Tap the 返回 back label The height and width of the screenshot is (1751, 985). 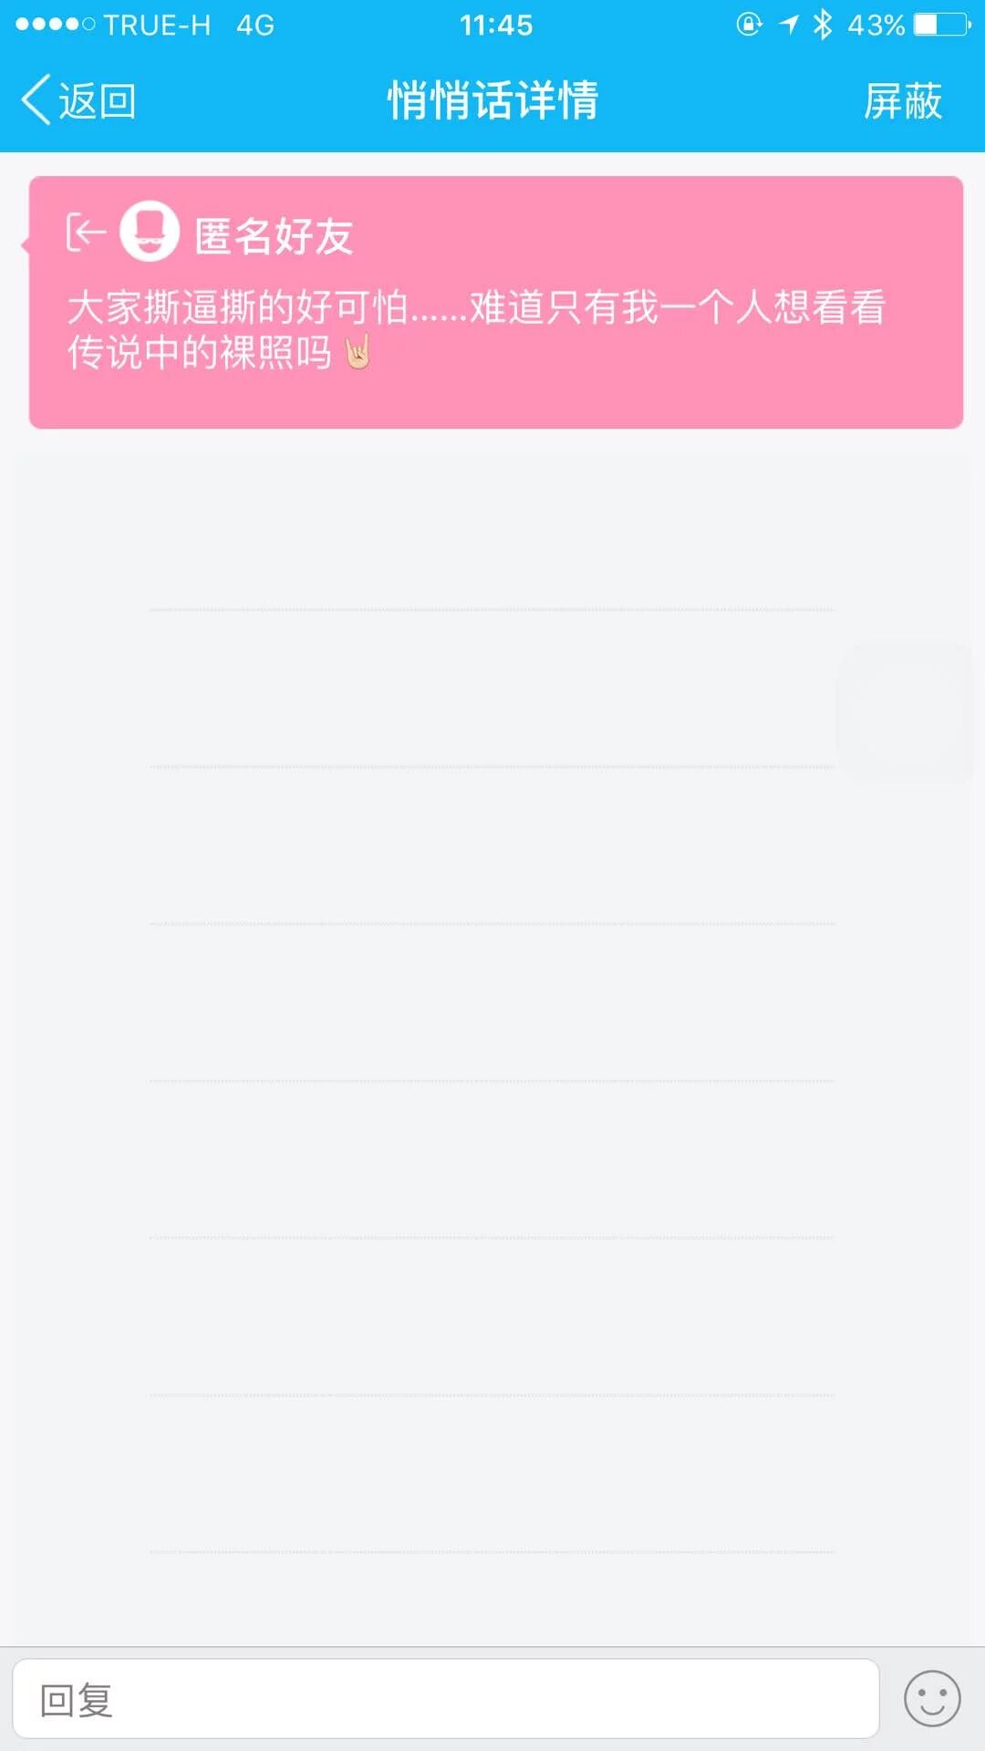coord(98,100)
